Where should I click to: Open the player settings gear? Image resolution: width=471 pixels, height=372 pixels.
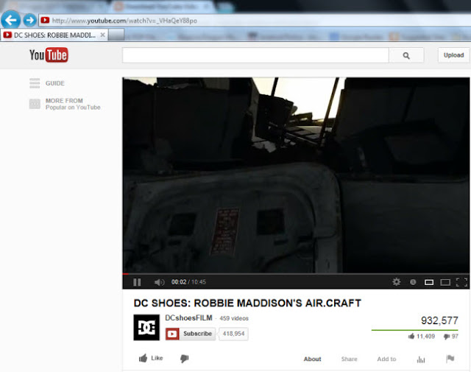coord(396,282)
